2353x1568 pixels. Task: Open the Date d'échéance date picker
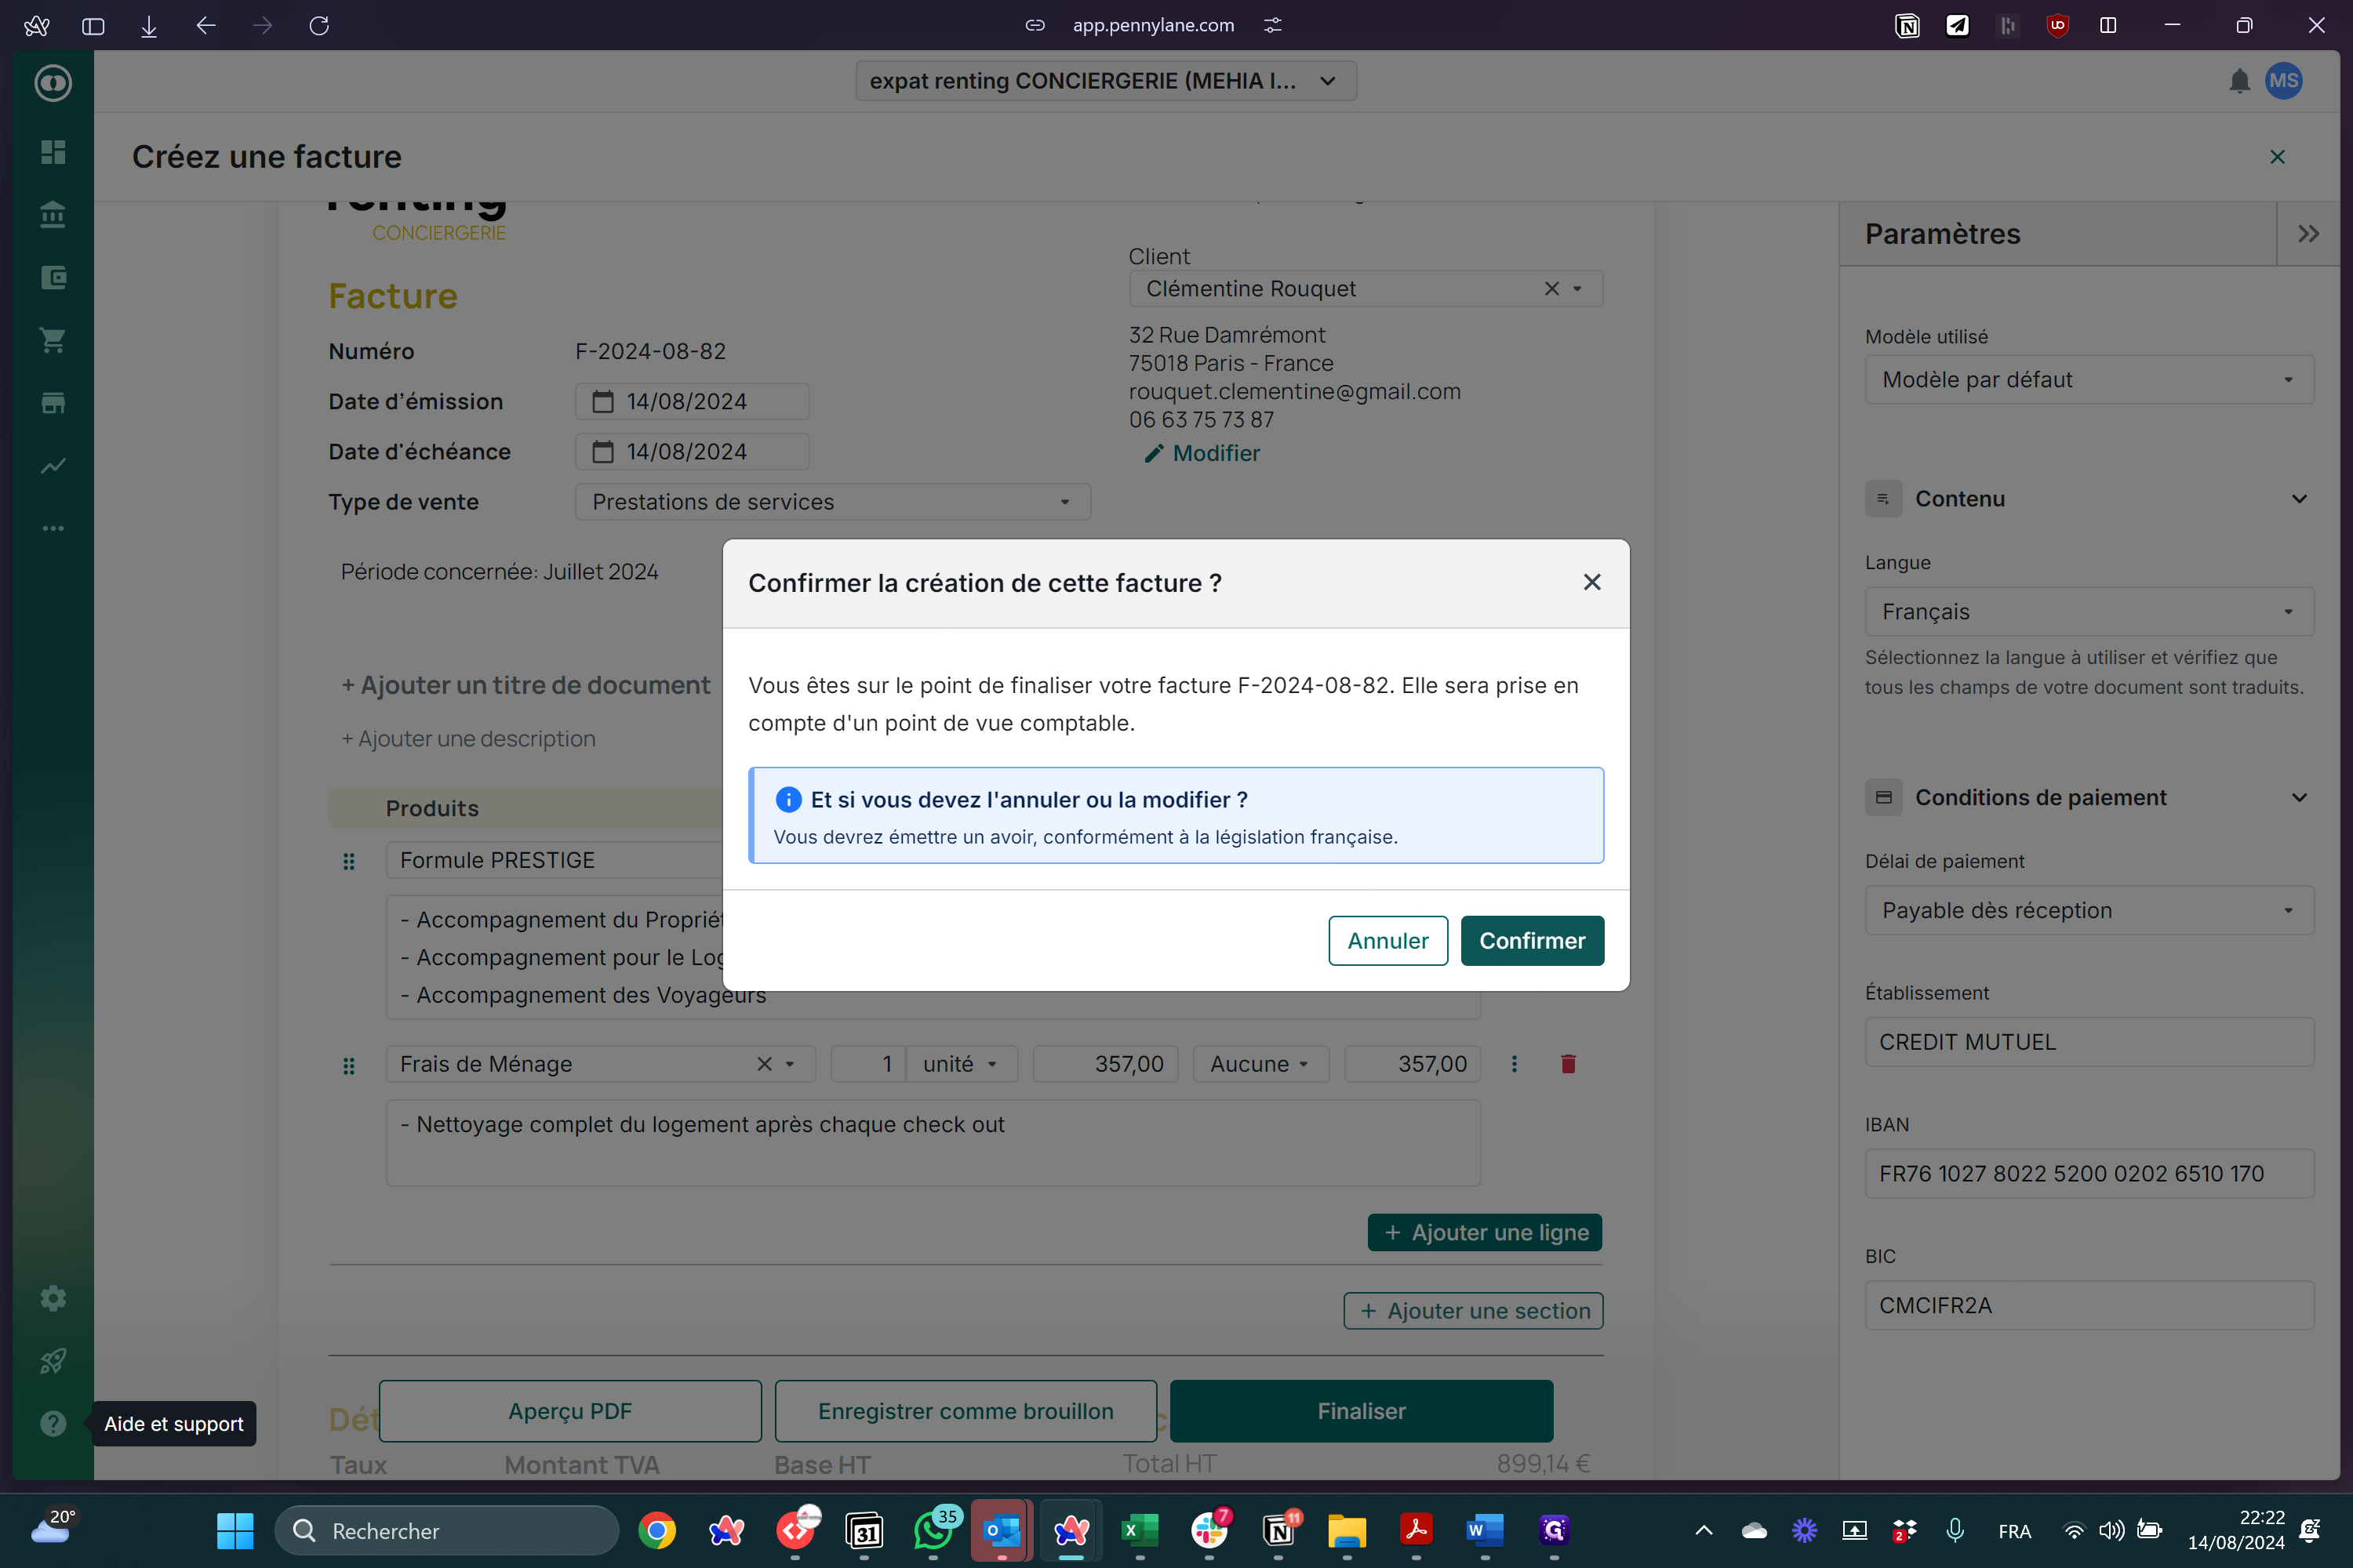pos(693,452)
